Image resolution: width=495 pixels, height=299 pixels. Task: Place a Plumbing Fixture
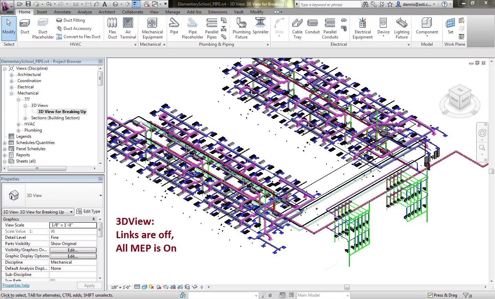click(241, 29)
